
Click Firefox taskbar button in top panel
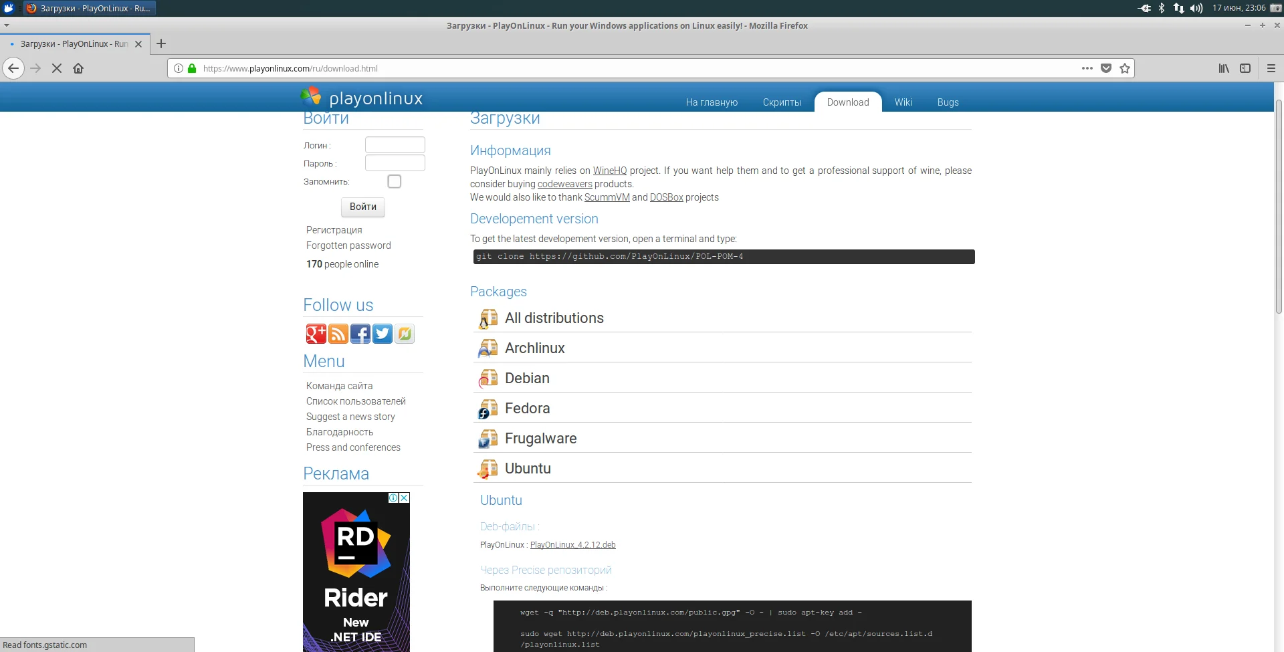[90, 8]
